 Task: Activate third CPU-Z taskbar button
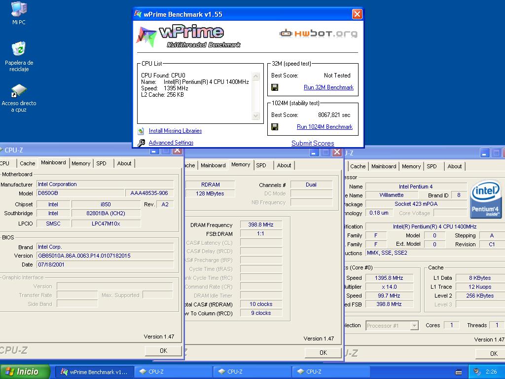click(330, 372)
